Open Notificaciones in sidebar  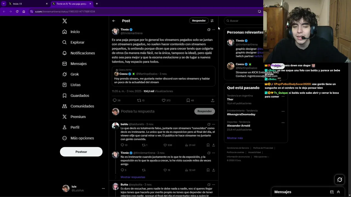tap(79, 53)
